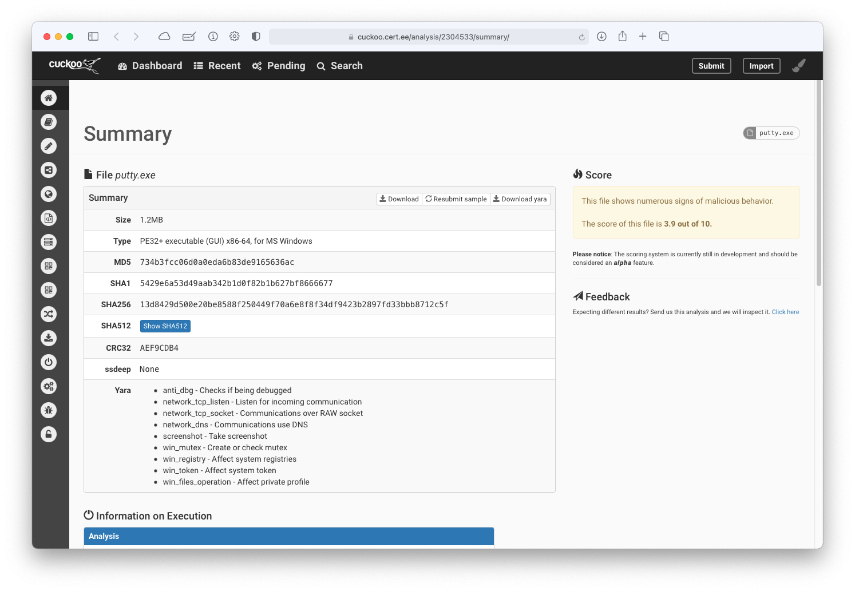Click the page vertical scrollbar
Viewport: 855px width, 591px height.
819,183
